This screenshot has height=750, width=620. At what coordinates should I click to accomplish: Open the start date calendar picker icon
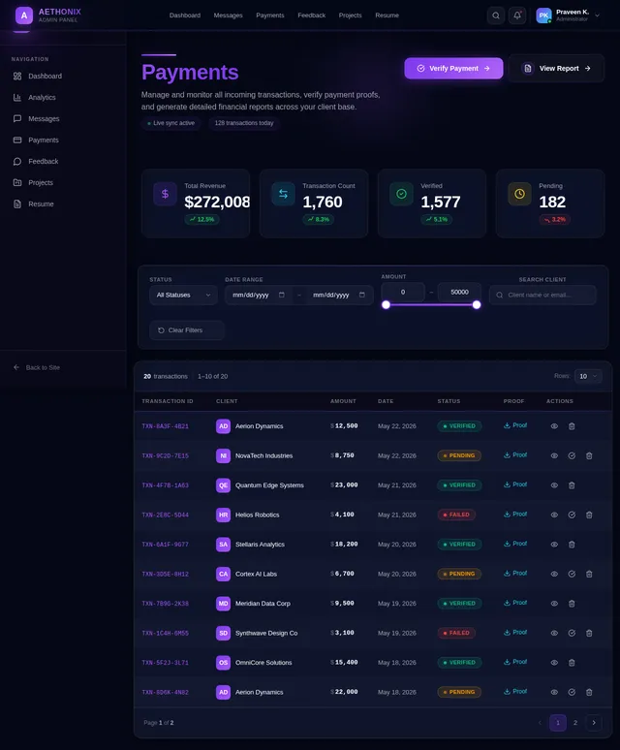(282, 295)
